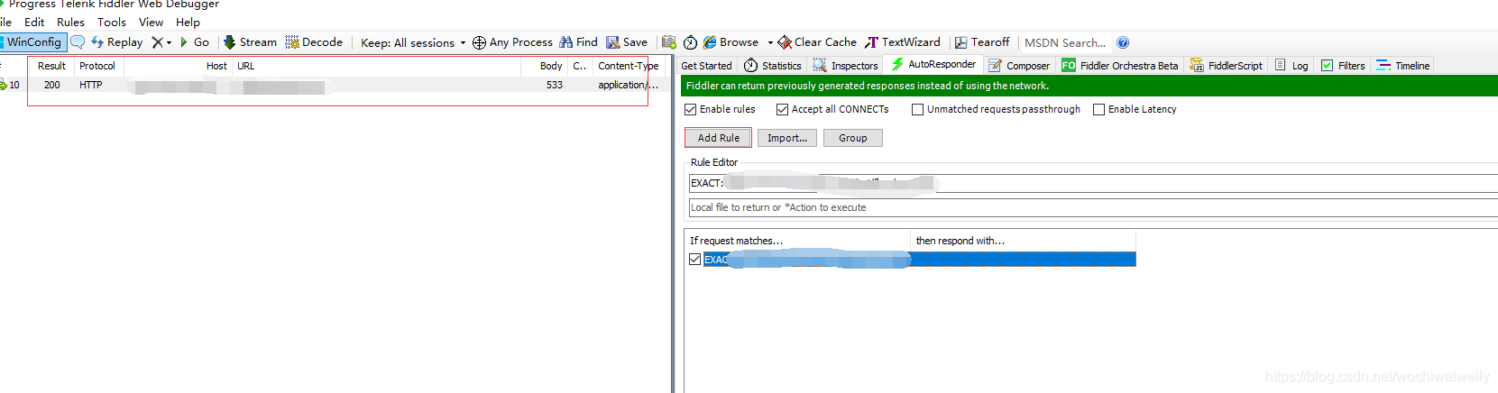
Task: Click the Remove sessions X icon
Action: point(157,42)
